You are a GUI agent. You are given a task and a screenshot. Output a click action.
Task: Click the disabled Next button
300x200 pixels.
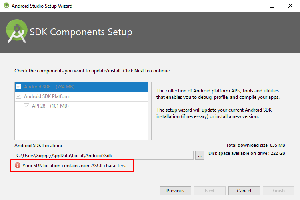(210, 191)
